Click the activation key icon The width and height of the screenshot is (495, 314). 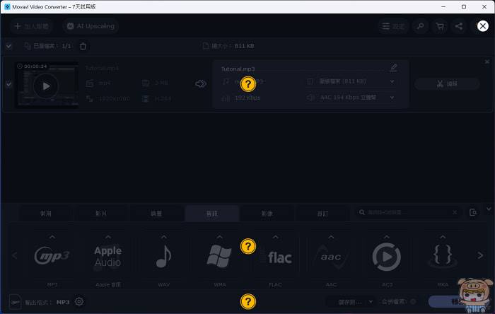pyautogui.click(x=420, y=26)
